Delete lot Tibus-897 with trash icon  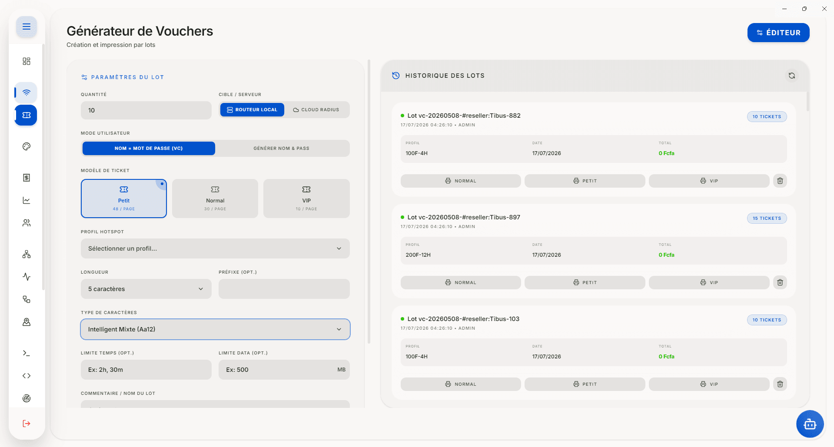pos(780,282)
